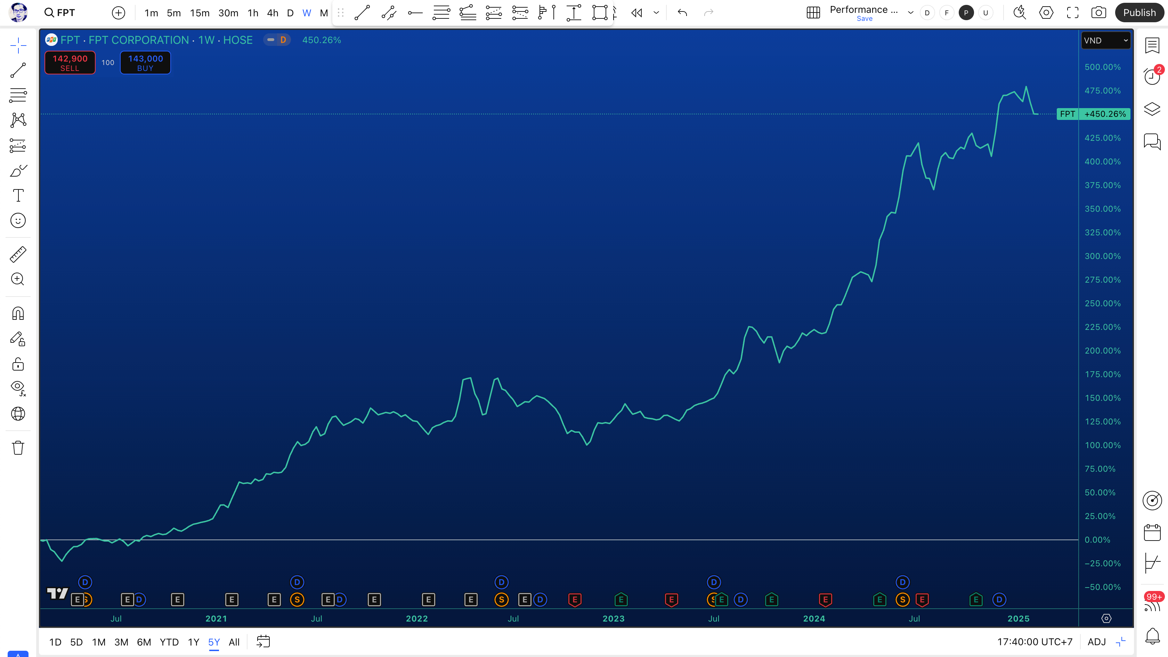Select the 1D date range
Screen dimensions: 1168x657
[x=55, y=642]
